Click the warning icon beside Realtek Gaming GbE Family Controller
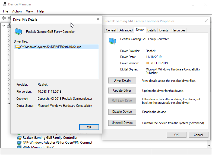The image size is (212, 155). click(19, 138)
